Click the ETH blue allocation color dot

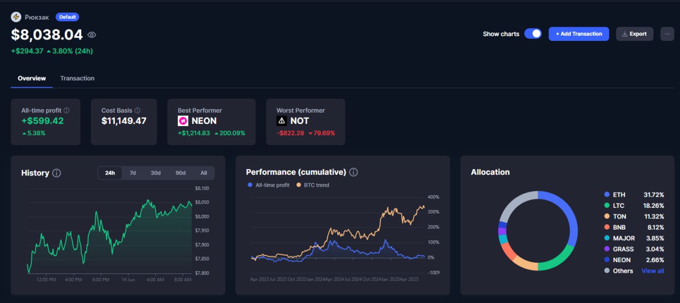click(607, 195)
